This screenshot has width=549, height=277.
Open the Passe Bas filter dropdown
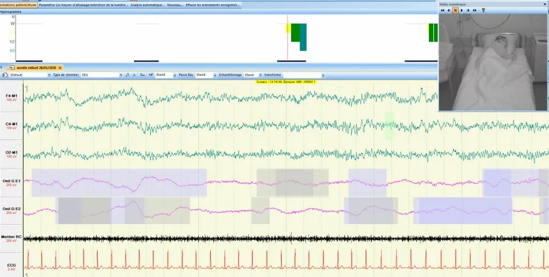coord(215,75)
